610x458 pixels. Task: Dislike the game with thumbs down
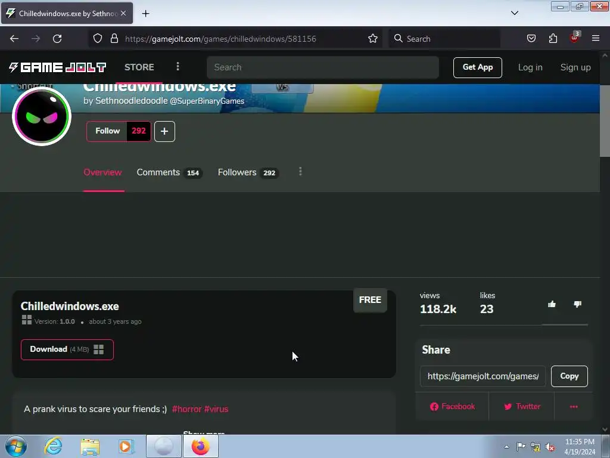[x=577, y=305]
